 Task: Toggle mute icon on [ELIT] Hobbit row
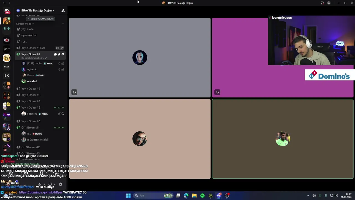pos(59,63)
